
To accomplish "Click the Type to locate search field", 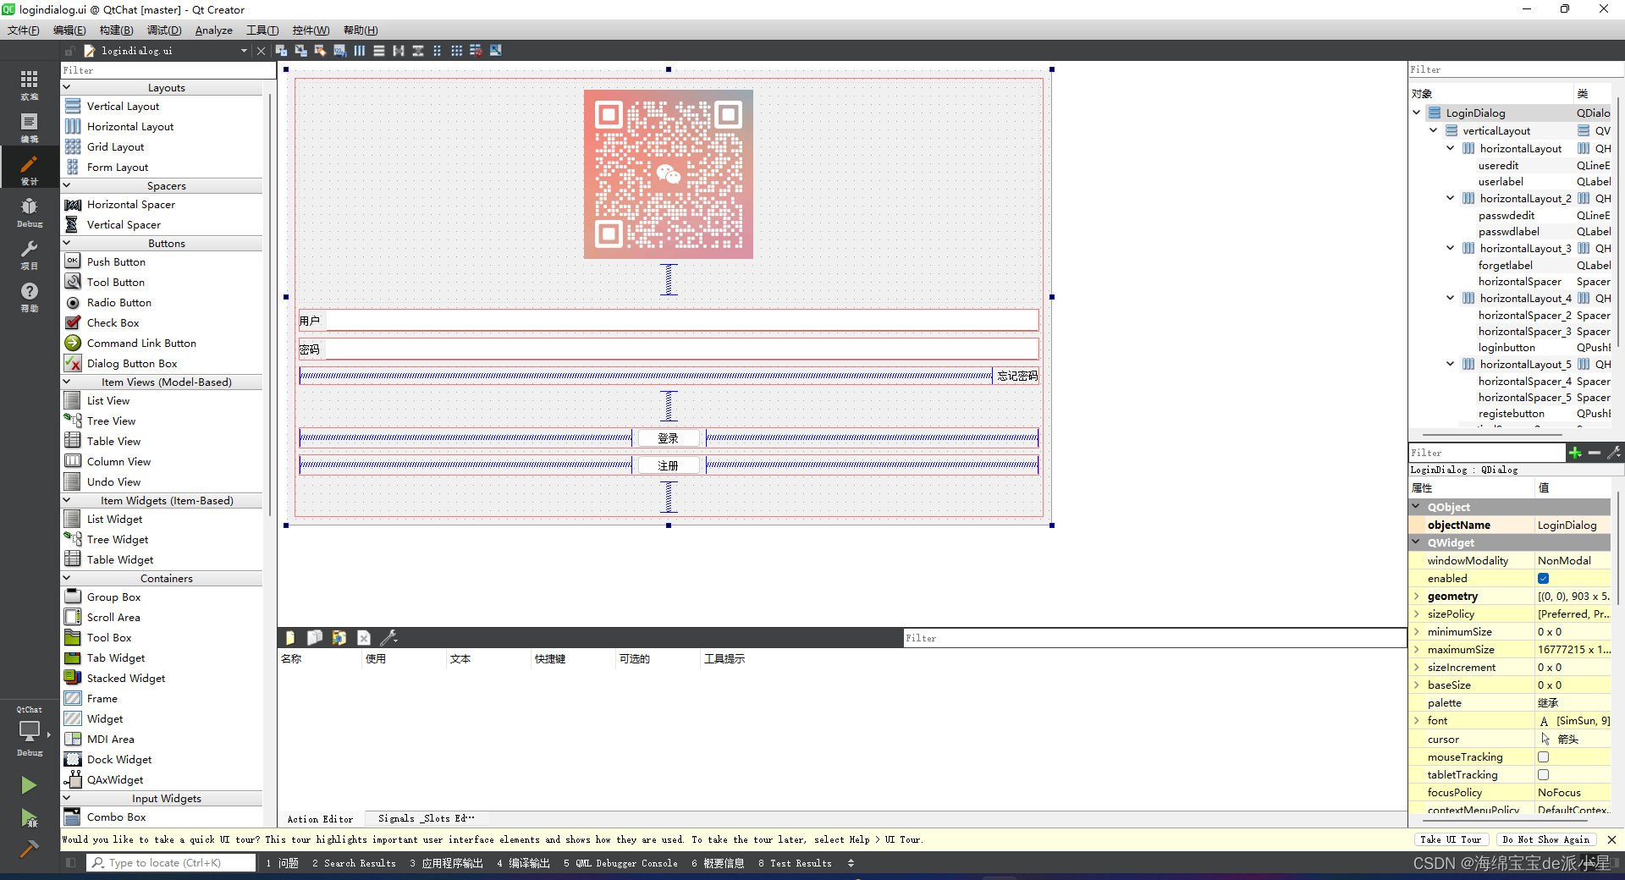I will 171,863.
